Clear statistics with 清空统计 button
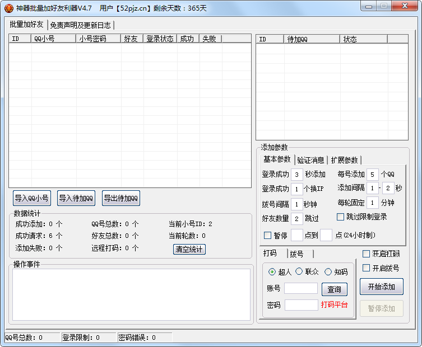This screenshot has width=422, height=347. tap(189, 249)
